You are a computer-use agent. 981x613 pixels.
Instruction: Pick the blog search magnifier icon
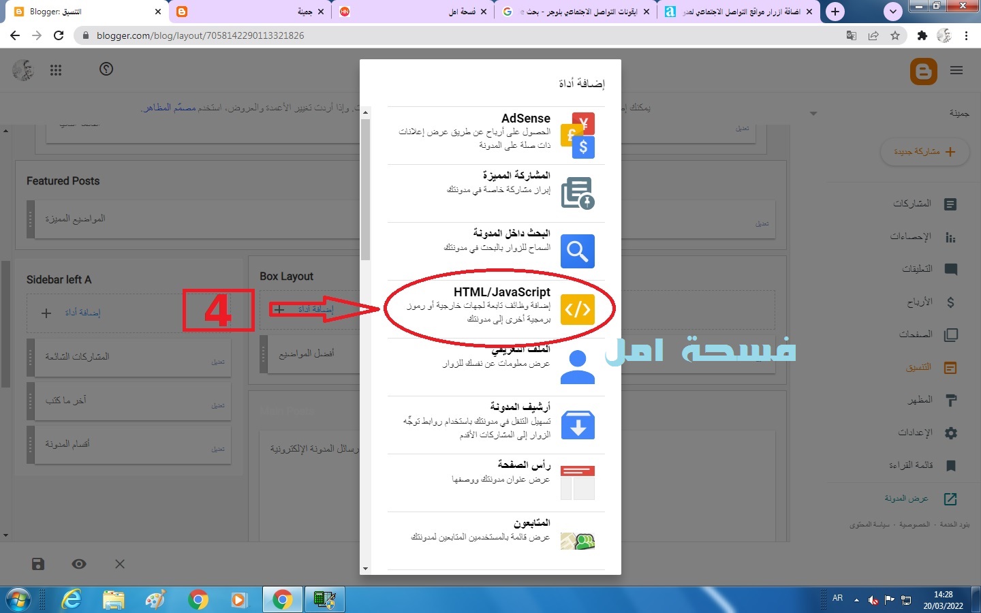click(x=578, y=251)
